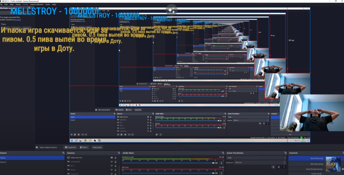This screenshot has height=175, width=344.
Task: Toggle visibility of Рабочий стол source
Action: [112, 158]
